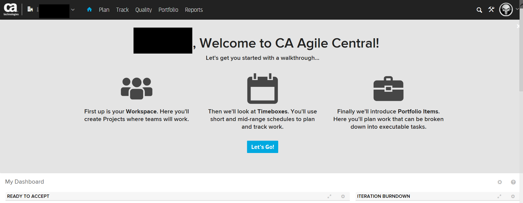The width and height of the screenshot is (523, 203).
Task: Open My Dashboard help question icon
Action: pos(513,182)
